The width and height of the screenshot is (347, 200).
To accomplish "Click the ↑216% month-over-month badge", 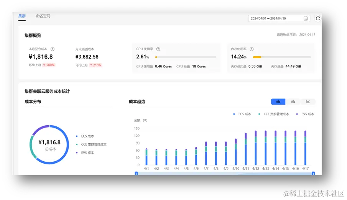I will 95,65.
